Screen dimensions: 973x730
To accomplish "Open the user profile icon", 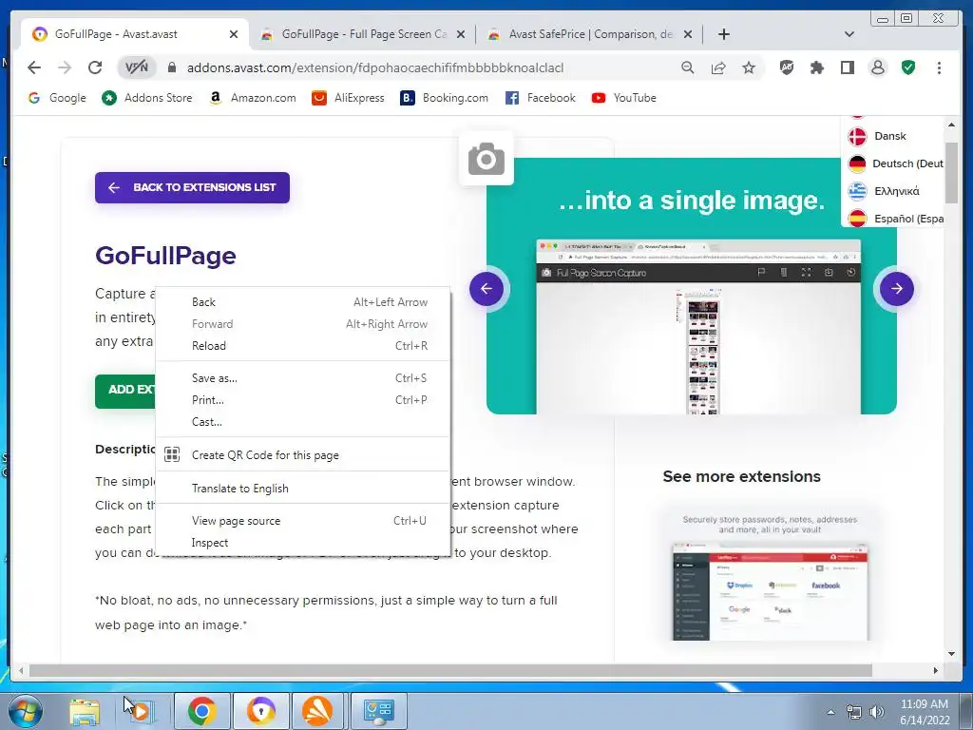I will 877,67.
